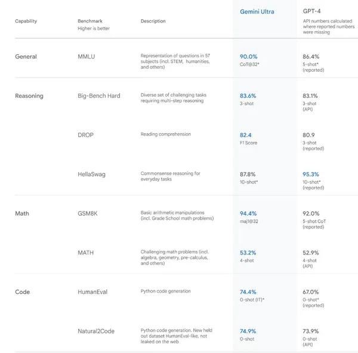Screen dimensions: 358x353
Task: Click the 74.9% Natural2Code score
Action: pyautogui.click(x=248, y=331)
